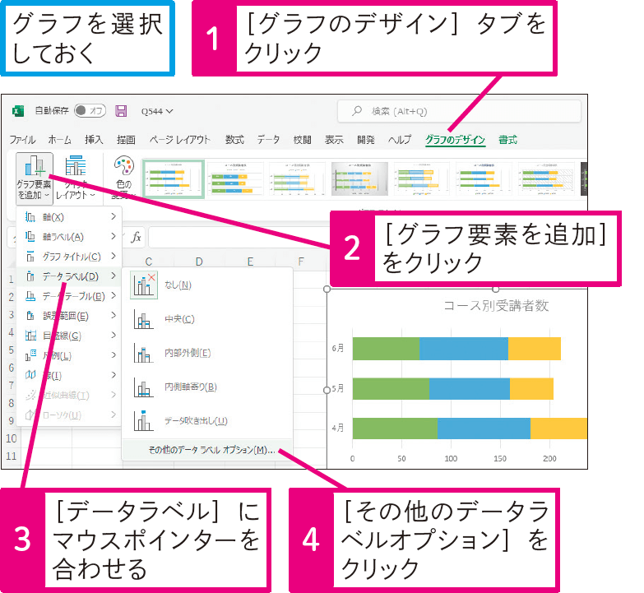
Task: Toggle the AutoSave (自動保存) switch
Action: point(90,111)
